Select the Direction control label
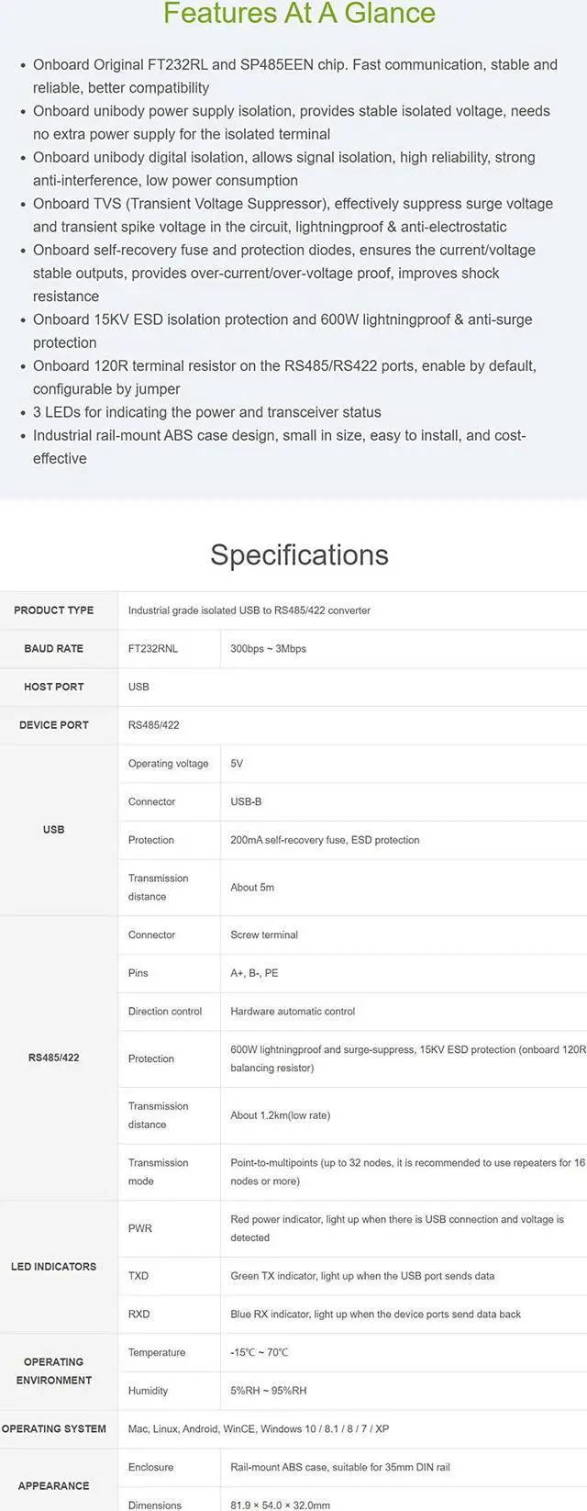This screenshot has width=587, height=1511. (x=165, y=1011)
